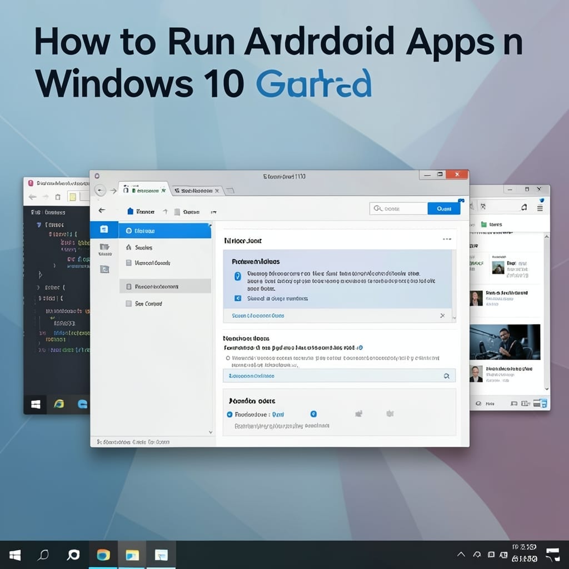This screenshot has width=569, height=569.
Task: Click the magnifier icon in the light-blue bar
Action: pos(447,376)
